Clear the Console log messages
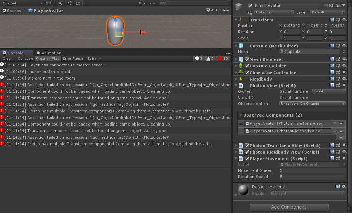 tap(7, 58)
